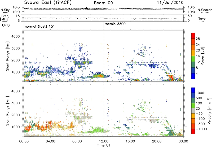Click the blue top of Velocity colorbar
This screenshot has height=147, width=212.
(x=193, y=90)
